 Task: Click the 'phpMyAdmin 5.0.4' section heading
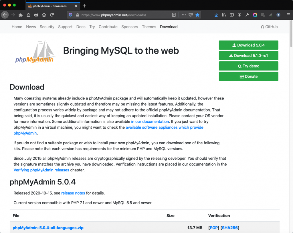pyautogui.click(x=43, y=182)
